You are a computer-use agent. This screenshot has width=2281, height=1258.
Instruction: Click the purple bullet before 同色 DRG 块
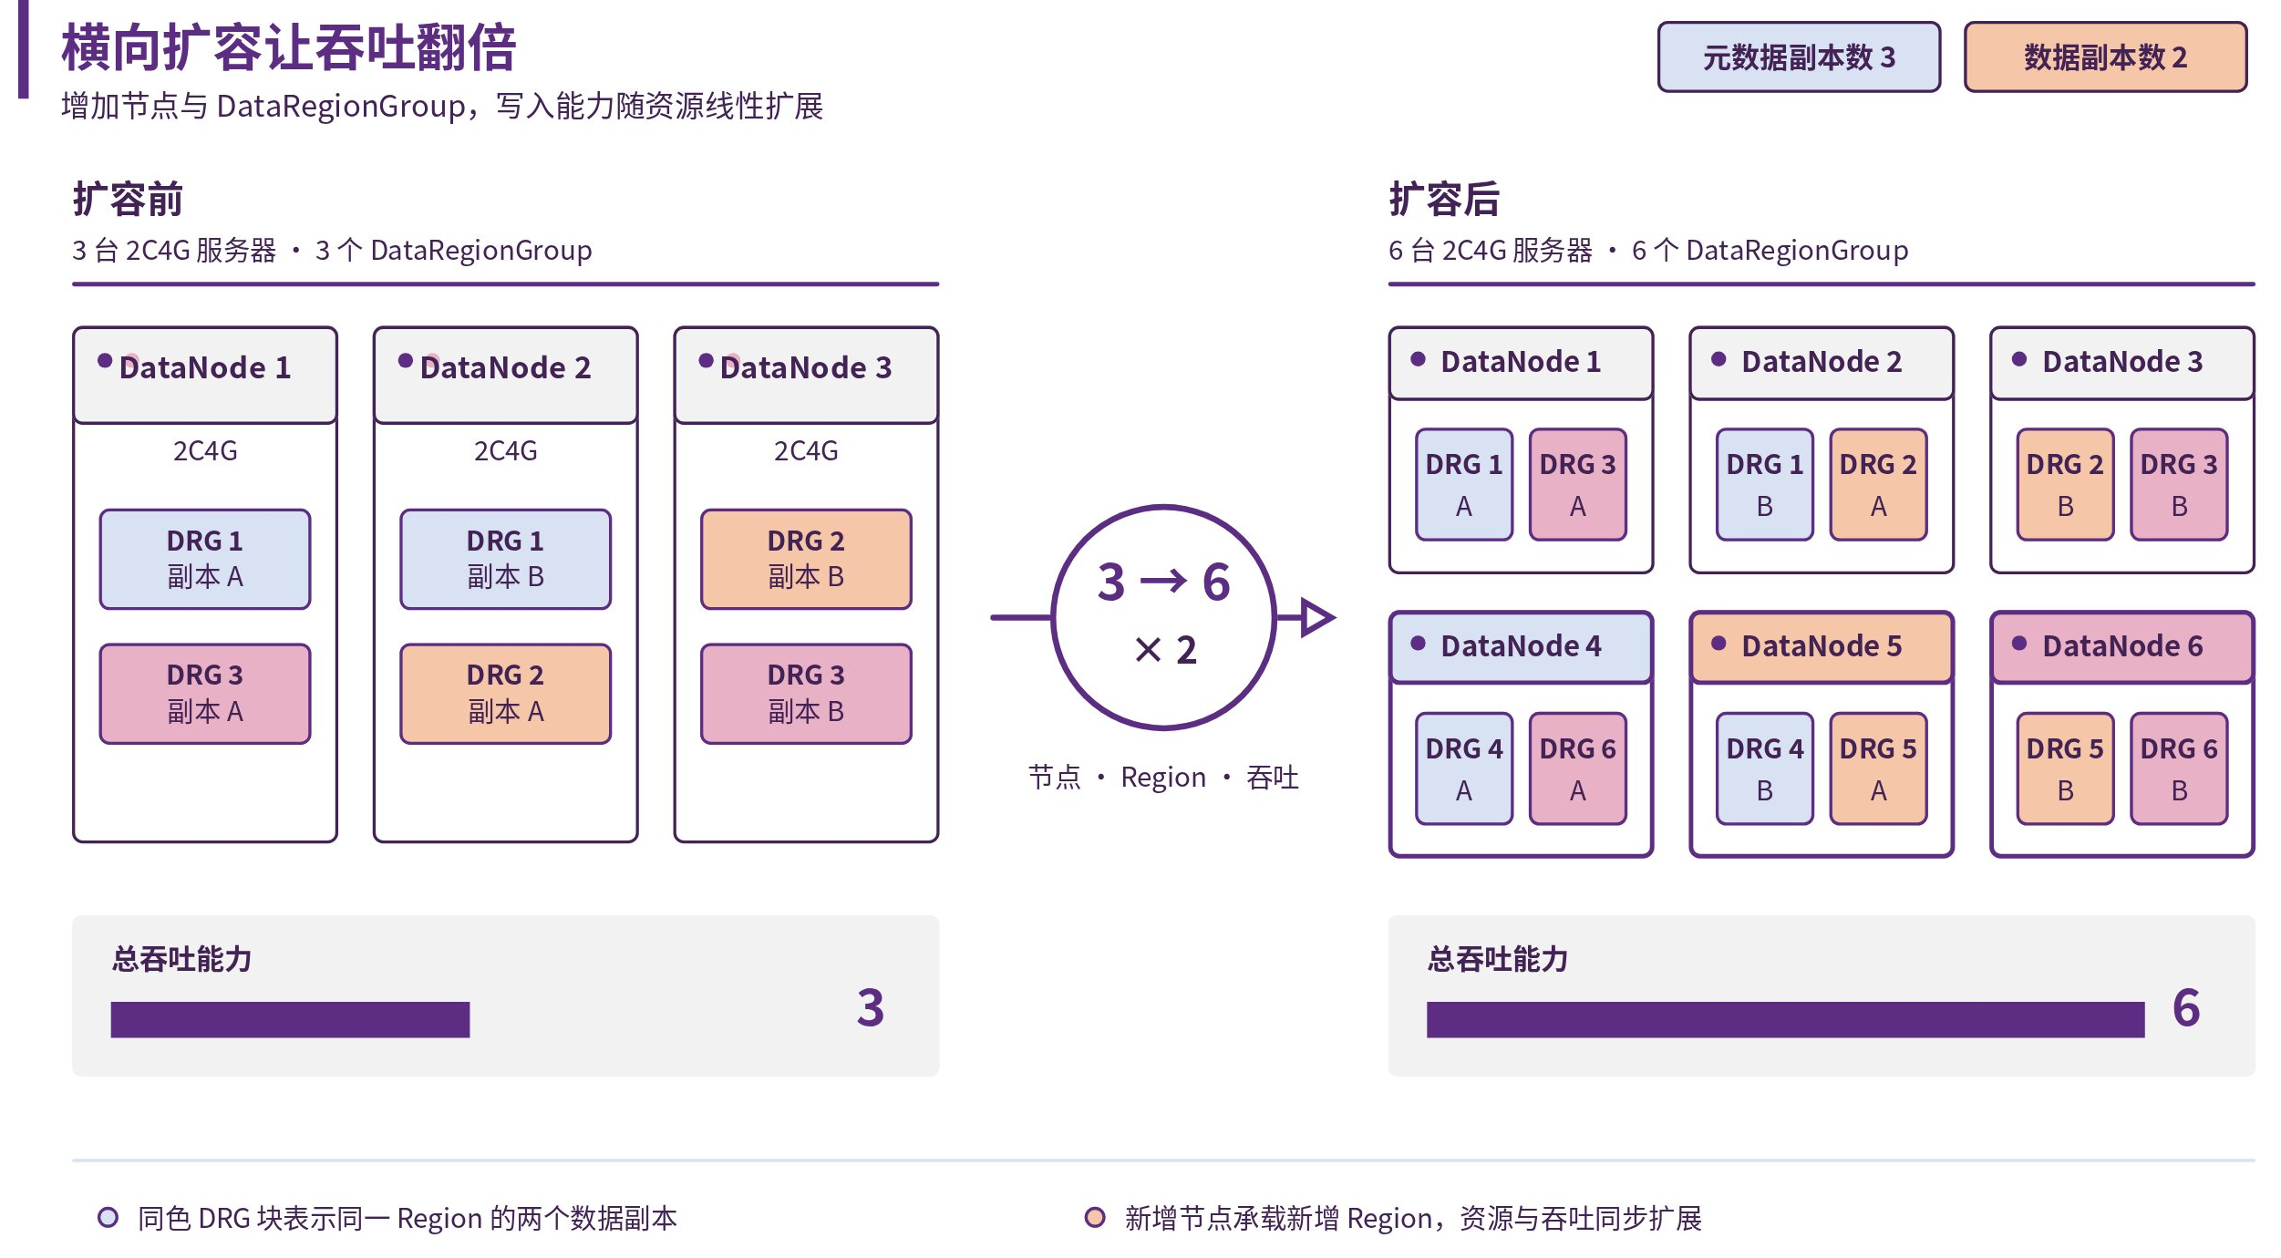pos(108,1217)
